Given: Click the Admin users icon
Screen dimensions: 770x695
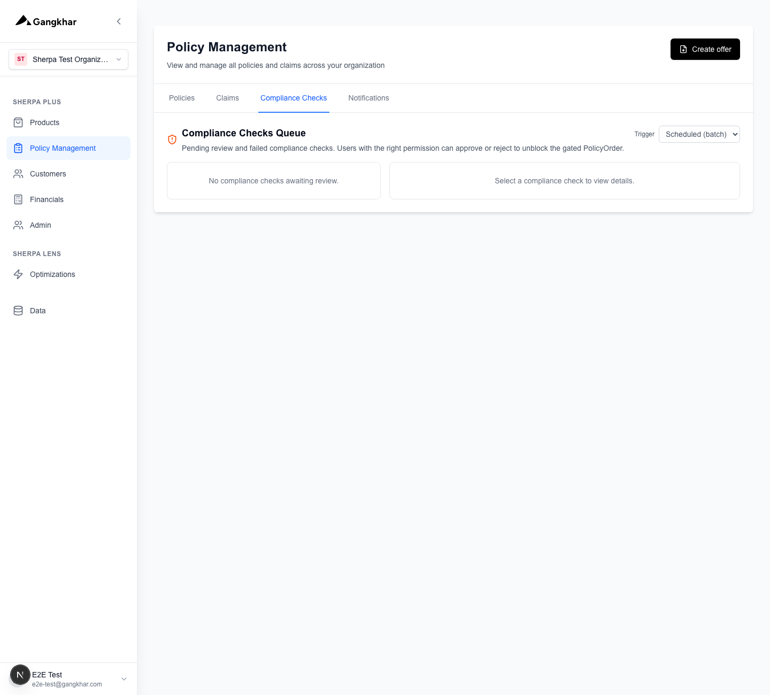Looking at the screenshot, I should [18, 225].
